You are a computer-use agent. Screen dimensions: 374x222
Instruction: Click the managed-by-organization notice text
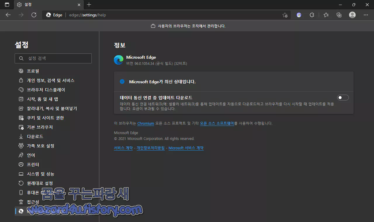pyautogui.click(x=192, y=26)
